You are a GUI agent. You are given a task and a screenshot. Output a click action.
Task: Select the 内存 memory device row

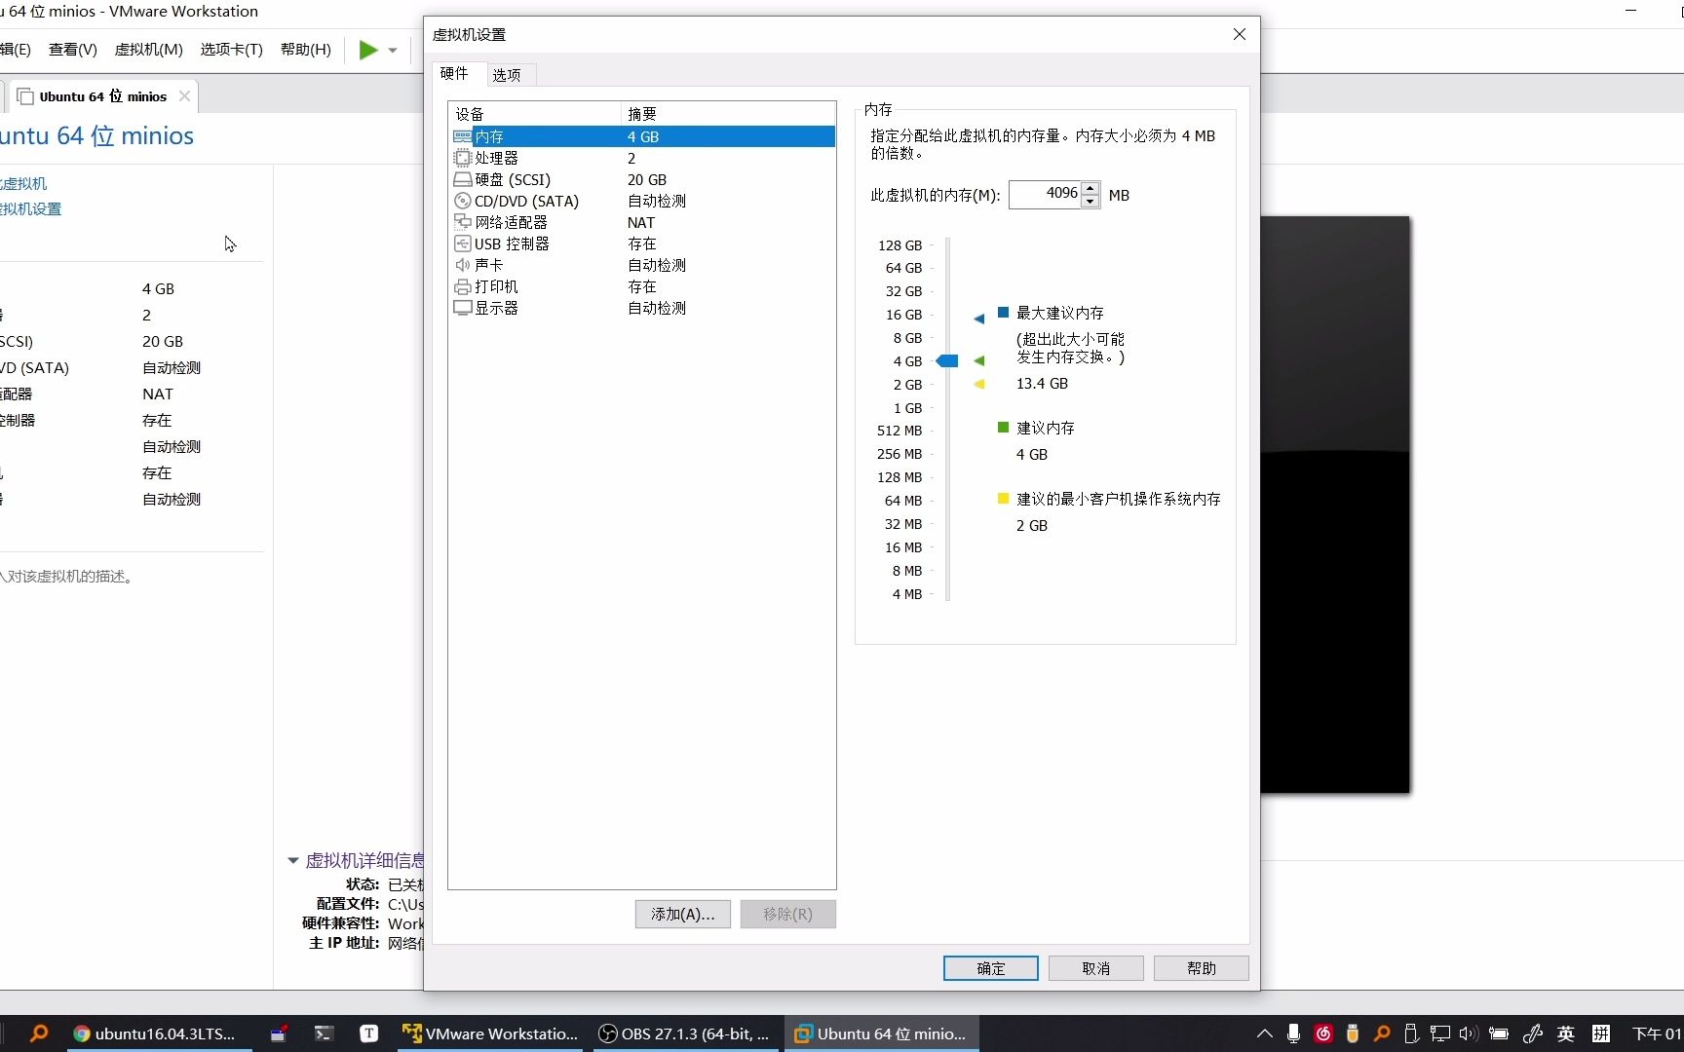point(642,136)
